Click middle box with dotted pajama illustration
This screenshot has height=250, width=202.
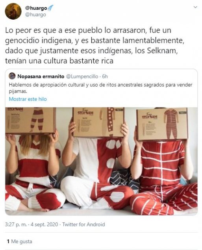(98, 122)
